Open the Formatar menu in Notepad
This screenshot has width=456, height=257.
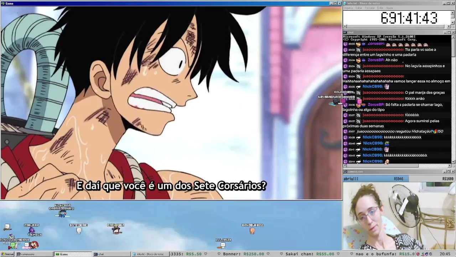(370, 8)
